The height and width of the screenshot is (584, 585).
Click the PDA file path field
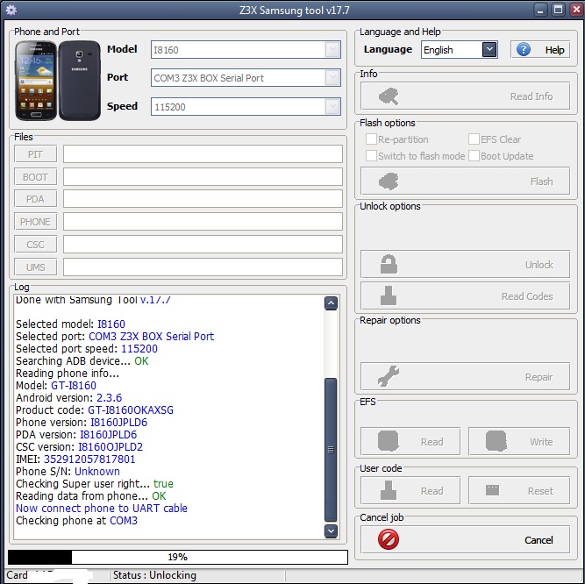point(203,199)
